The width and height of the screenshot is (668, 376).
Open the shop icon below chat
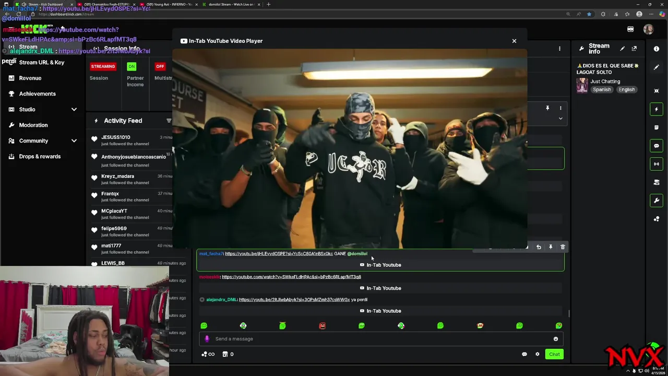(225, 354)
